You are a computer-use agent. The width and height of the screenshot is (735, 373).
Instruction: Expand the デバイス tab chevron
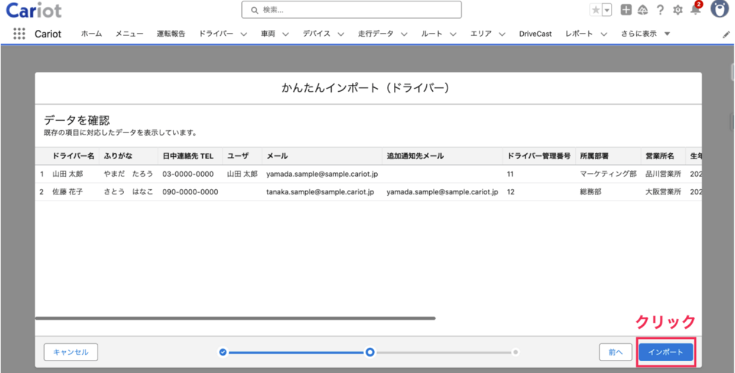click(341, 34)
